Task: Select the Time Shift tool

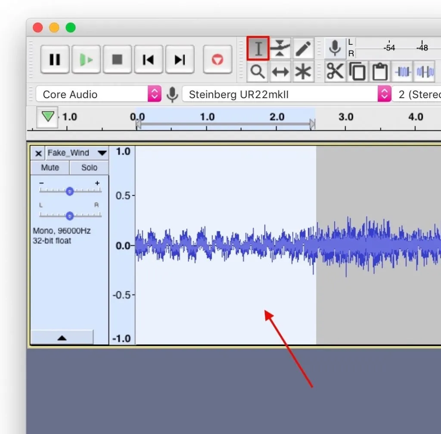Action: pos(280,71)
